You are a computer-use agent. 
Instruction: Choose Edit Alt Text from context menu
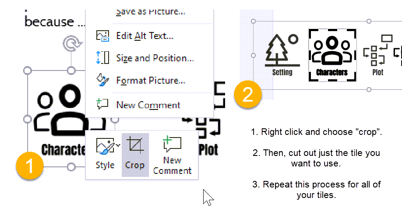tap(145, 35)
